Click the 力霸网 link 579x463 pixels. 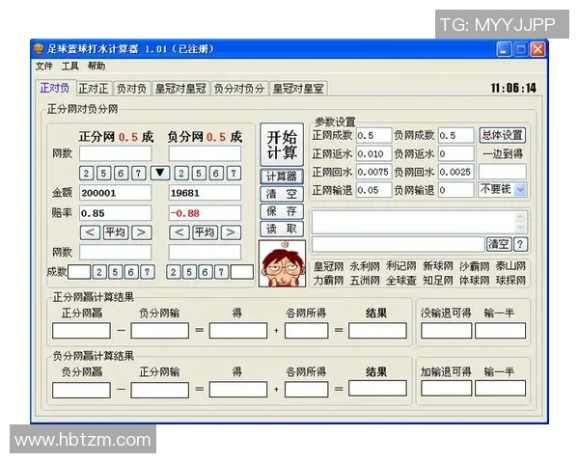[x=328, y=281]
